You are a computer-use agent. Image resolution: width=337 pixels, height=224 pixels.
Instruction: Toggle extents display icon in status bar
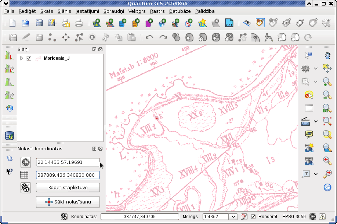coord(64,217)
